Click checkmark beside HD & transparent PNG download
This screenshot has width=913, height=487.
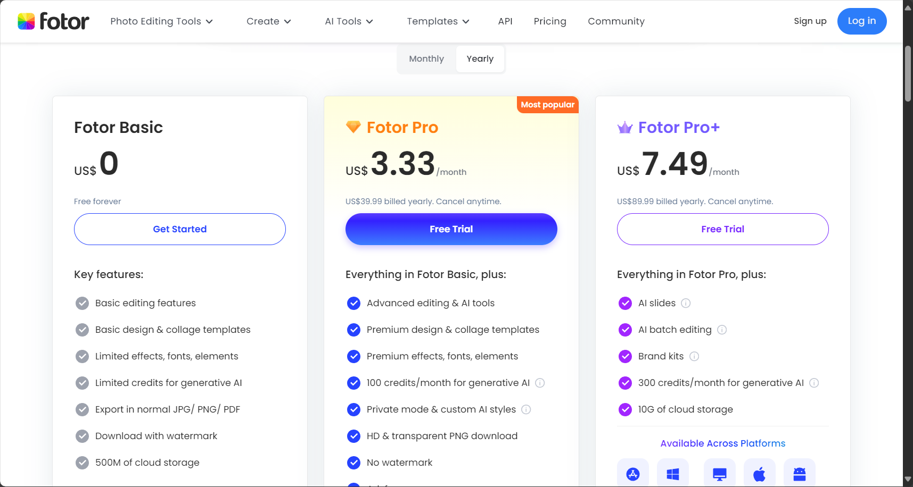pyautogui.click(x=353, y=436)
